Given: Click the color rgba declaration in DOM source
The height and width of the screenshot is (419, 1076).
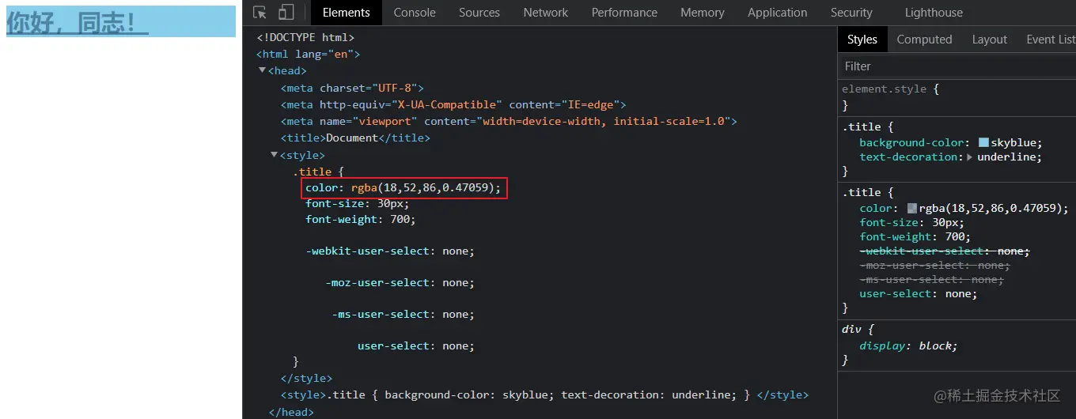Looking at the screenshot, I should (403, 188).
